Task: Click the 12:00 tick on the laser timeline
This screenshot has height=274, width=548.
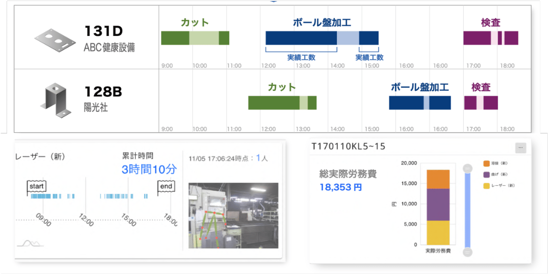Action: point(87,221)
